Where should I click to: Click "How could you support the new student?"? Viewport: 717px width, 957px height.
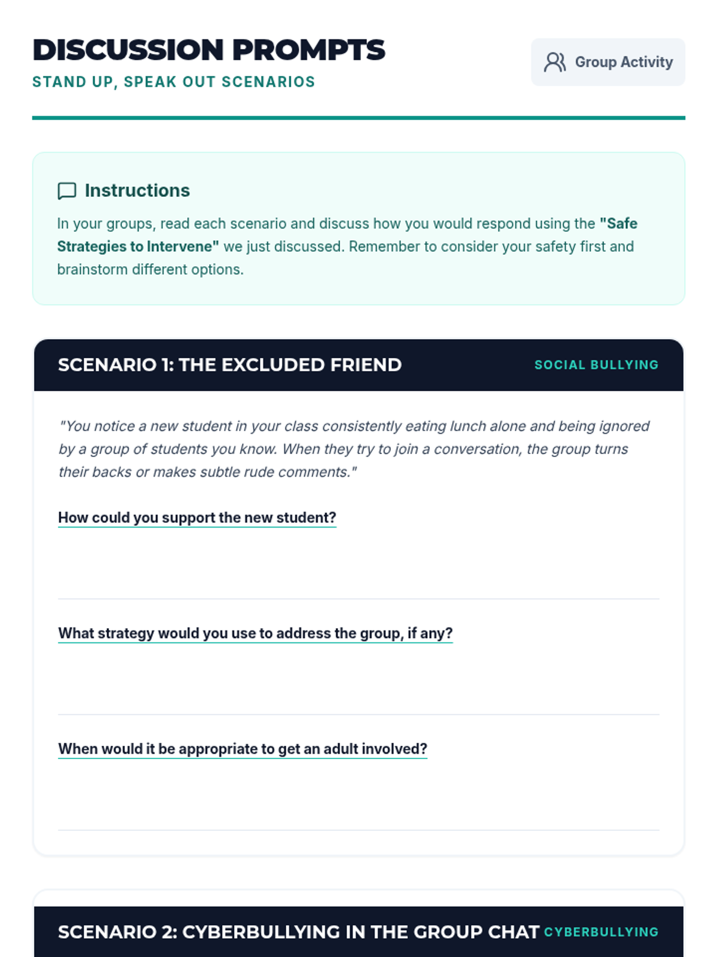point(197,517)
